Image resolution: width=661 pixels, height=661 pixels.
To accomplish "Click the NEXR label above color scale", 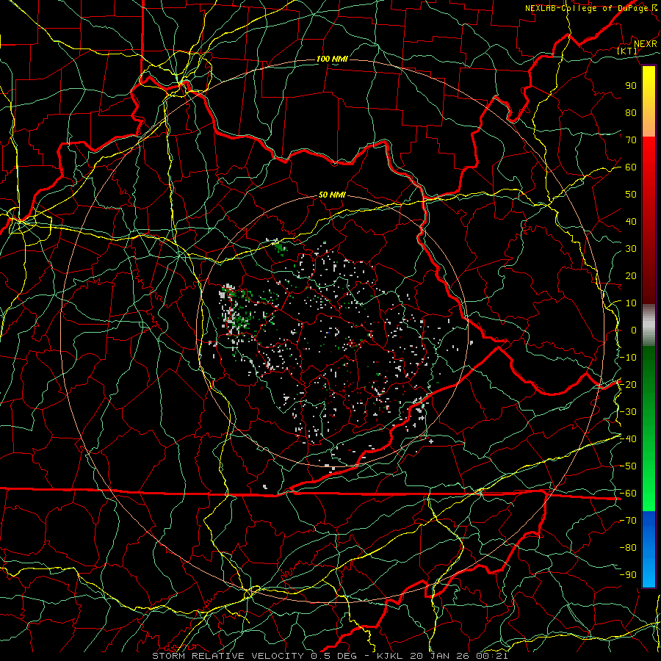I will [x=646, y=44].
